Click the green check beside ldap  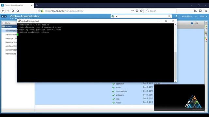113,99
